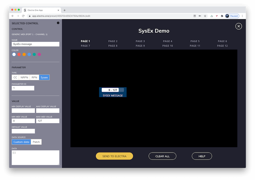The width and height of the screenshot is (255, 180).
Task: Set parameter type to NRPN
Action: [x=24, y=77]
